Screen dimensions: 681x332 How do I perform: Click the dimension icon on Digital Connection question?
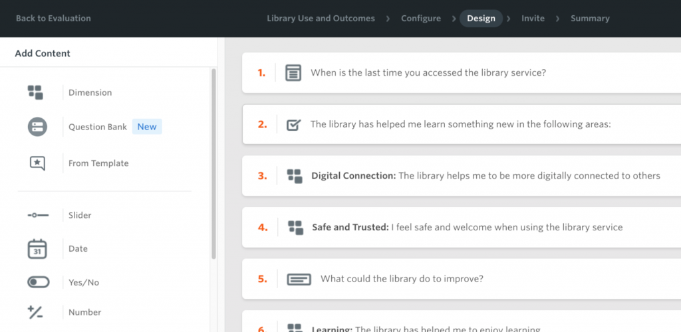(295, 176)
